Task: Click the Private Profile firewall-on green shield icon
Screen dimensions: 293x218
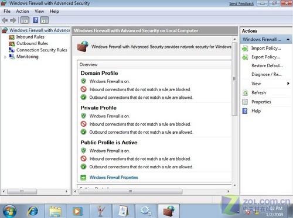Action: [83, 116]
